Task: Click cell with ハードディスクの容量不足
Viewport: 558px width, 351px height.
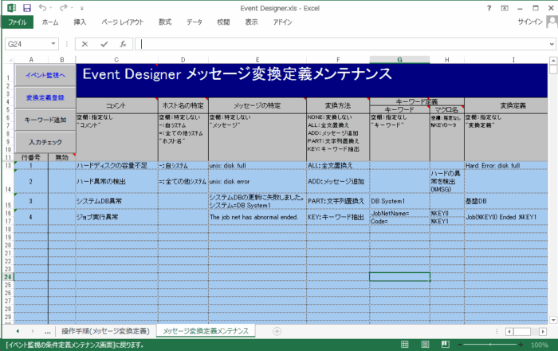Action: pyautogui.click(x=116, y=166)
